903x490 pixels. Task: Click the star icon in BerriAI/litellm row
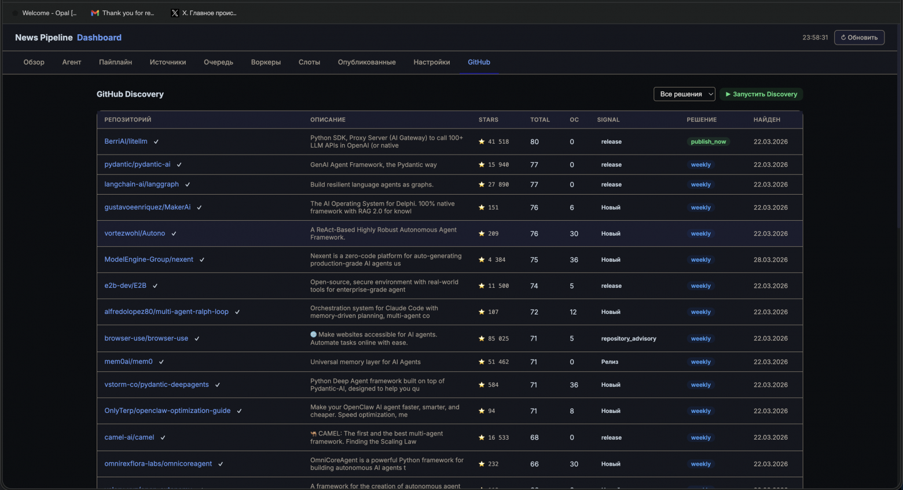pos(481,141)
